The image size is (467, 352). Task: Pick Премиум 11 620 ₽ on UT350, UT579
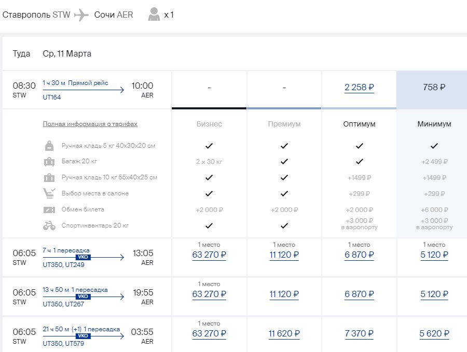click(284, 333)
